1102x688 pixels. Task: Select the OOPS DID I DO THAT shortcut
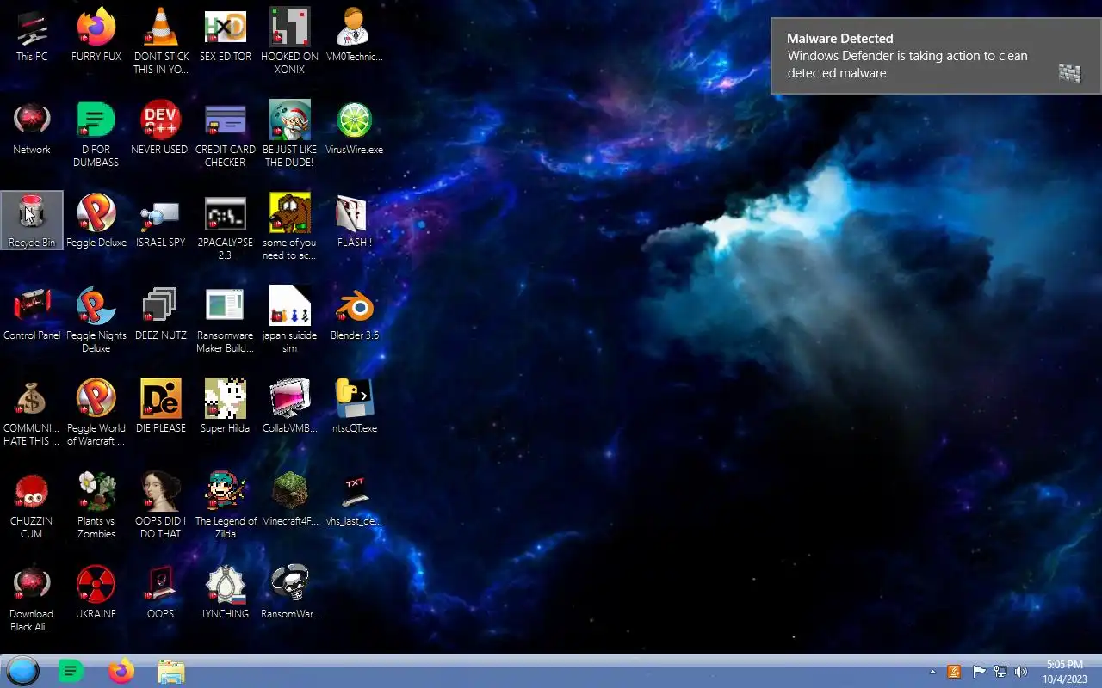161,507
